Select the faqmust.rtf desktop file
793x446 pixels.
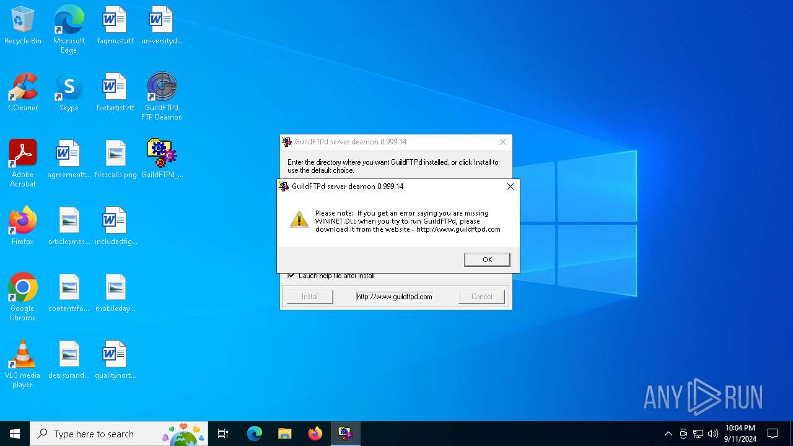115,25
